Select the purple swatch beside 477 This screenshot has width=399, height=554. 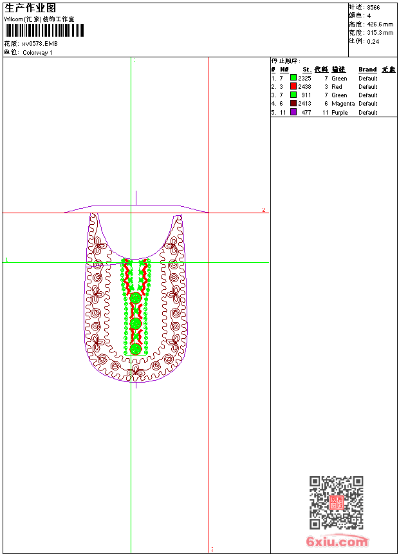tap(293, 112)
